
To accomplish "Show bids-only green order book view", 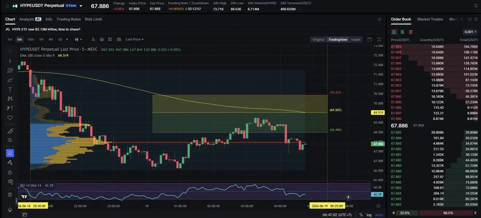I will [x=402, y=32].
